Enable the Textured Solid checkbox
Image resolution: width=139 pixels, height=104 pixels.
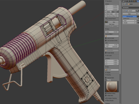tap(106, 78)
